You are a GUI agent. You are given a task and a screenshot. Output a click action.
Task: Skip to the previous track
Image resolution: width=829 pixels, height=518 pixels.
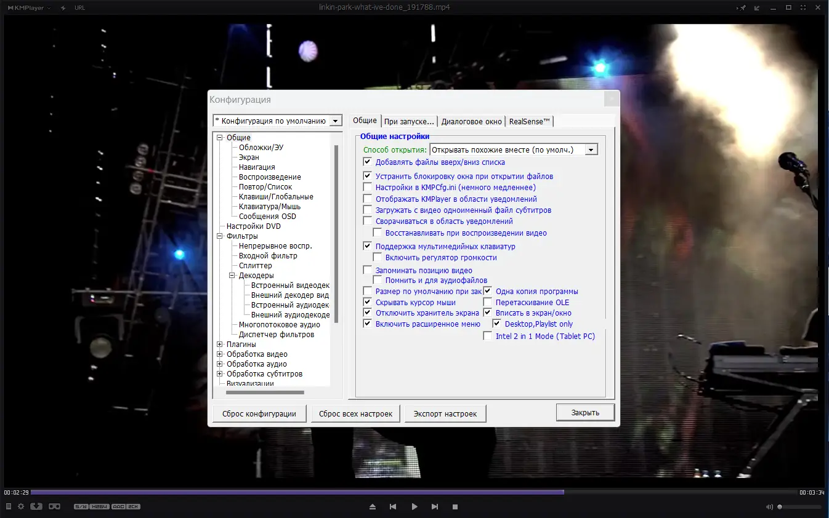pyautogui.click(x=393, y=507)
